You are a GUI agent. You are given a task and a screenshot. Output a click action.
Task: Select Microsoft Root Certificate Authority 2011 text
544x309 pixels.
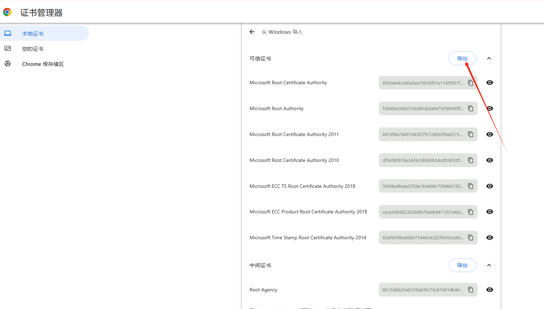coord(294,134)
